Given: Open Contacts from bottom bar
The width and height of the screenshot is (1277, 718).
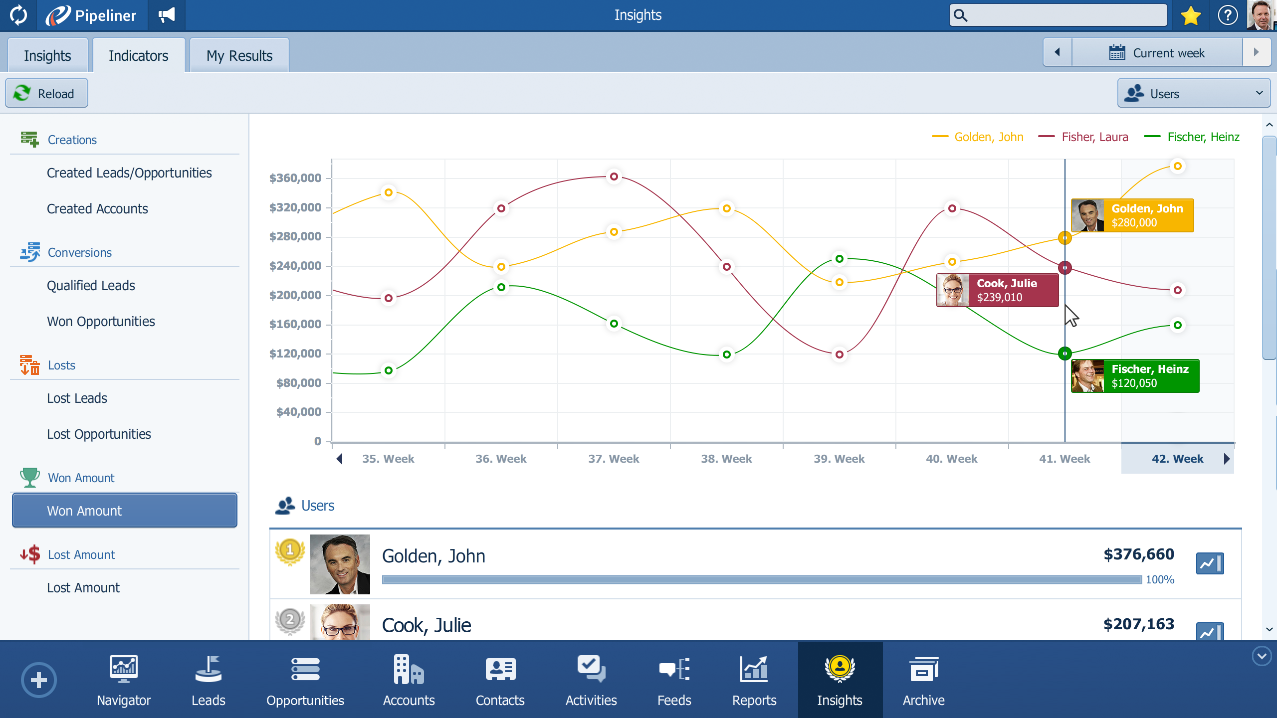Looking at the screenshot, I should 500,680.
